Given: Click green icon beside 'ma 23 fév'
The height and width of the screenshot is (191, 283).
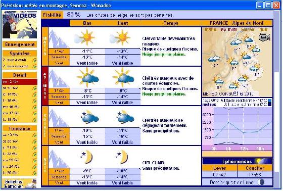Looking at the screenshot, I should click(x=34, y=160).
